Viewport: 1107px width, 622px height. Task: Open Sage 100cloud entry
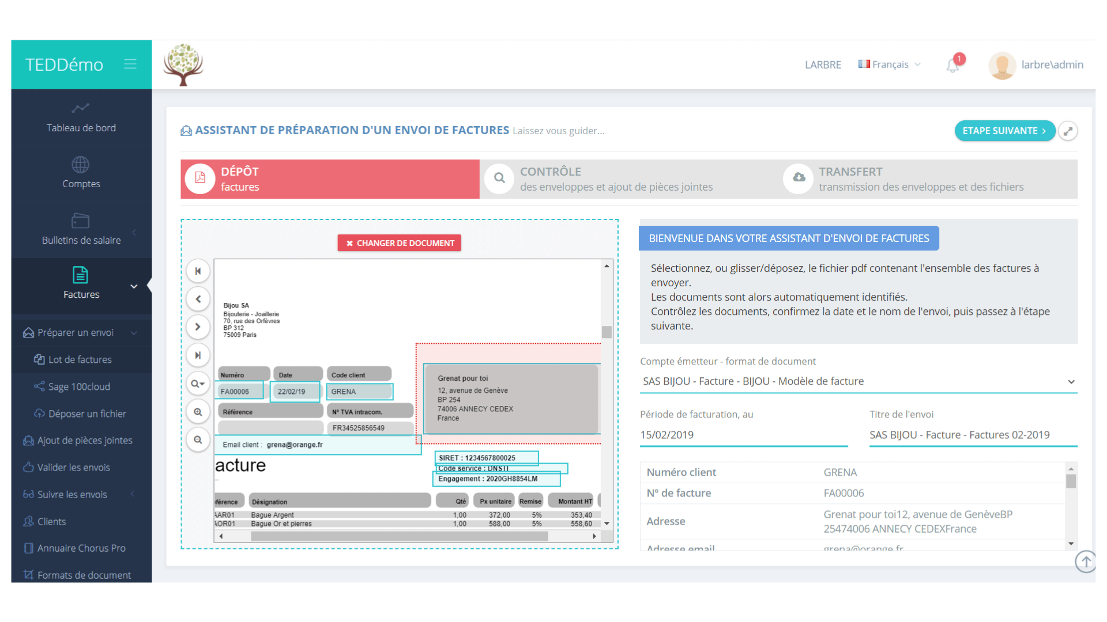coord(79,386)
